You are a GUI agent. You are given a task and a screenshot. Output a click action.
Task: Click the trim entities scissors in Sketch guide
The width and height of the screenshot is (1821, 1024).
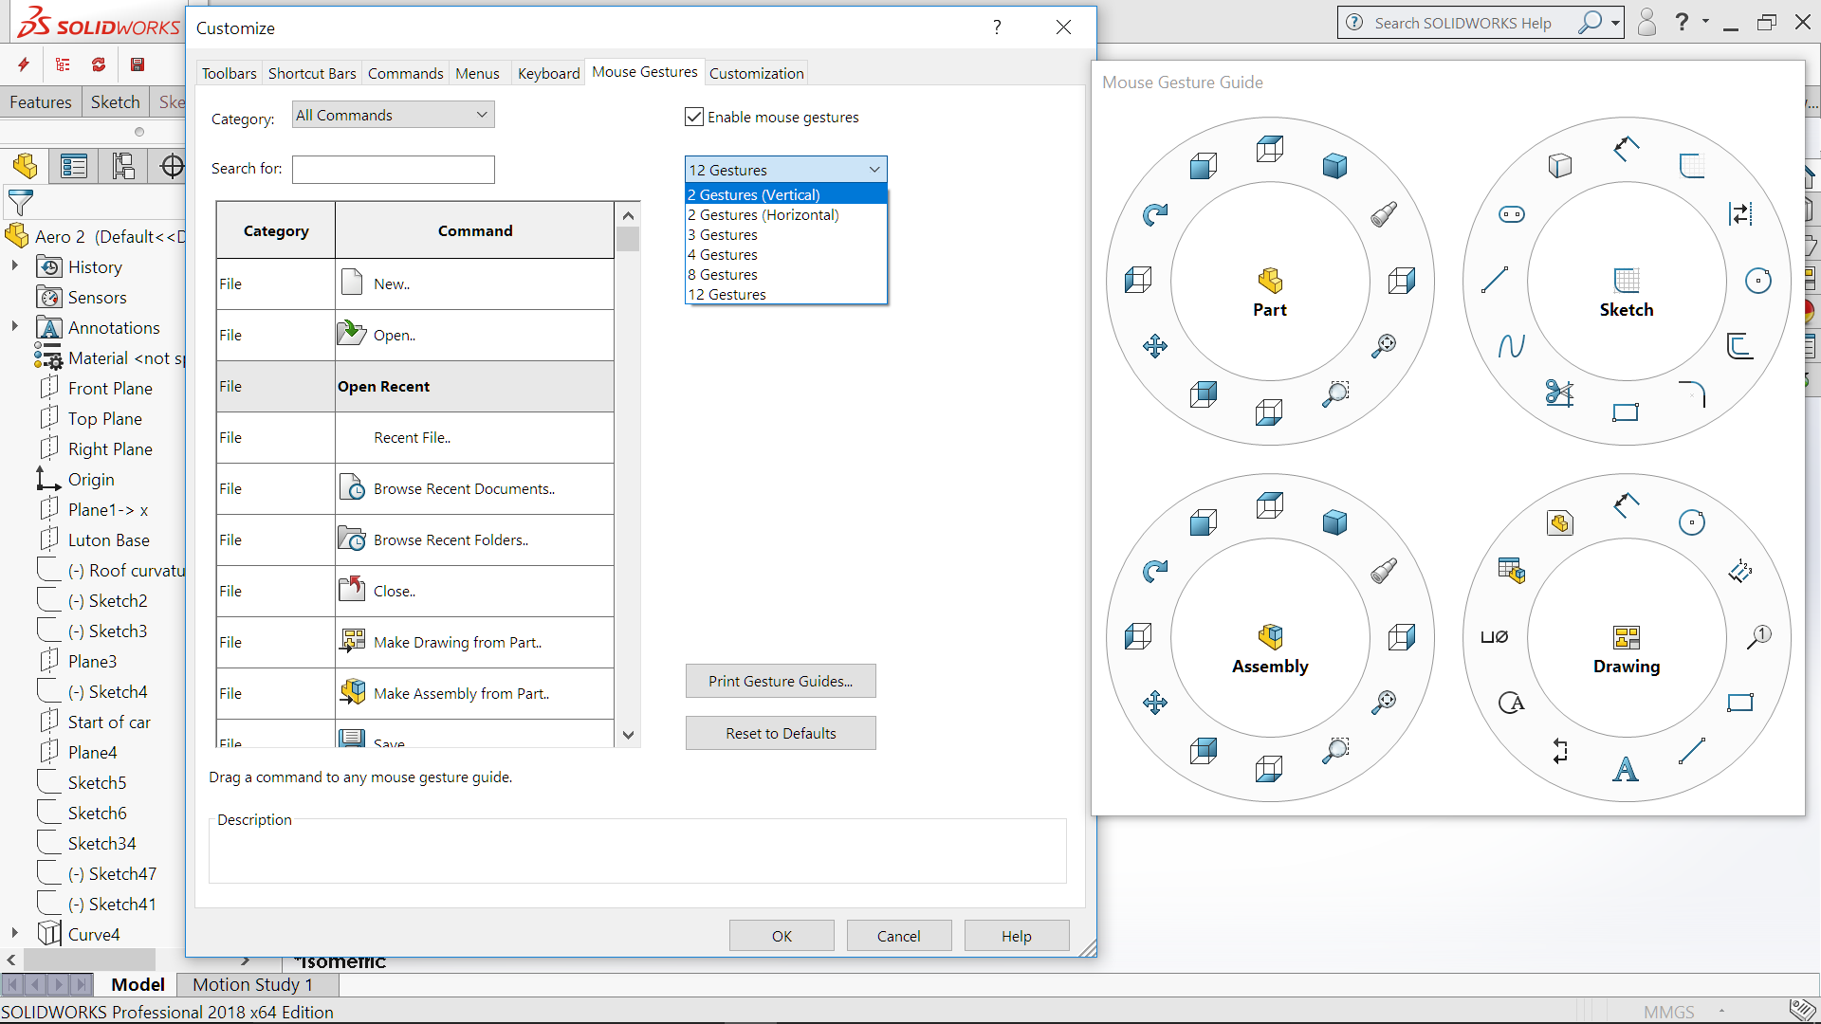(x=1559, y=393)
